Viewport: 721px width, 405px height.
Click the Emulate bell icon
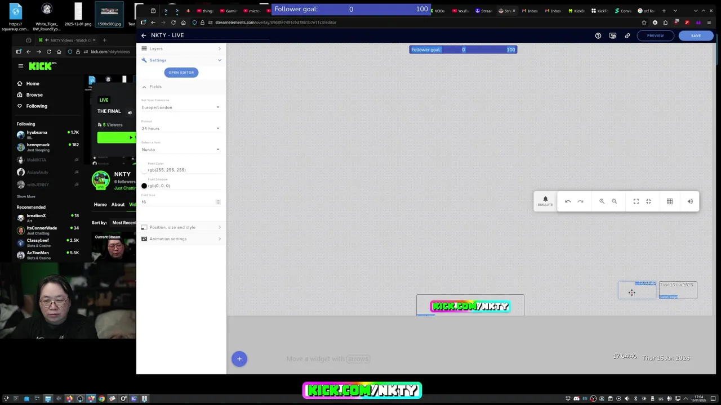pyautogui.click(x=545, y=201)
